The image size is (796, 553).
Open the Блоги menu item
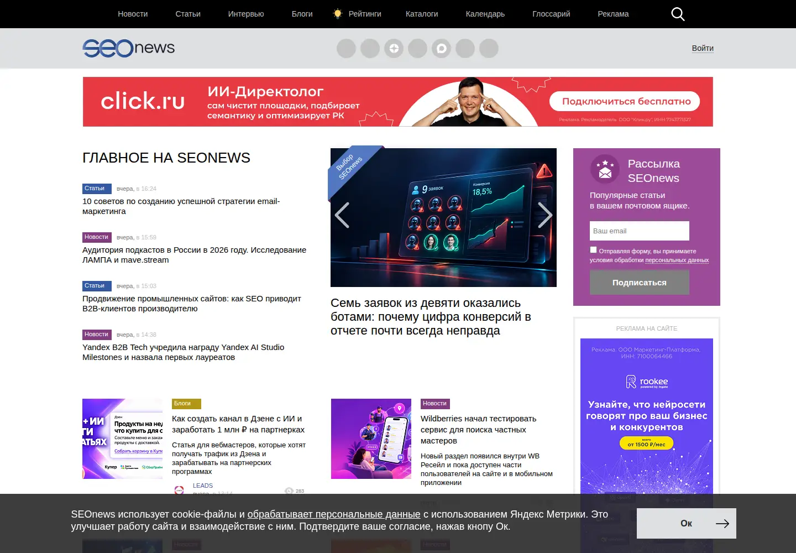(x=302, y=14)
